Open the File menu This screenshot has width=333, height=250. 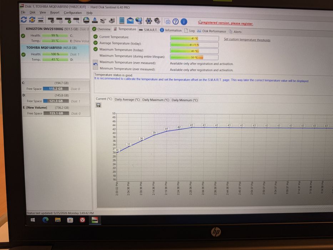click(x=23, y=12)
